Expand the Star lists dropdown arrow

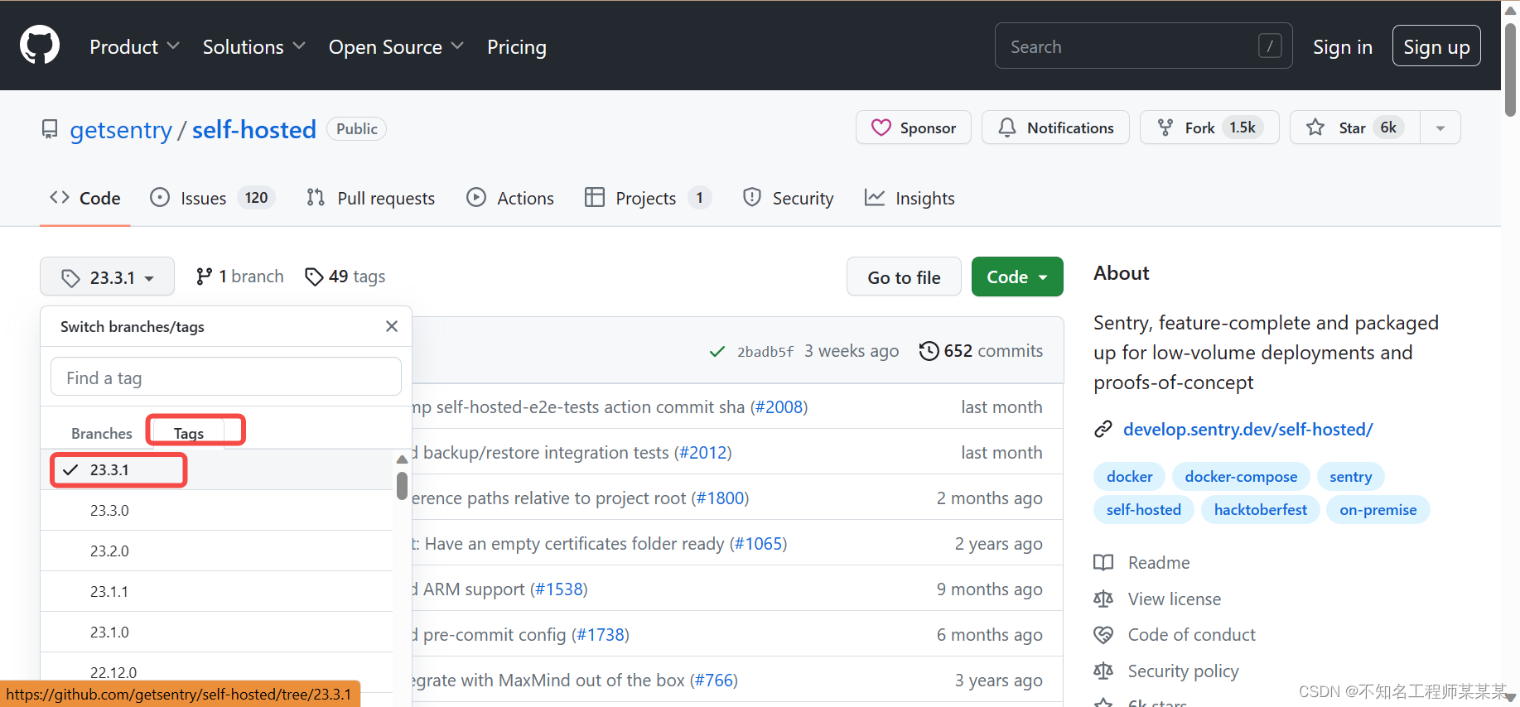[1440, 127]
